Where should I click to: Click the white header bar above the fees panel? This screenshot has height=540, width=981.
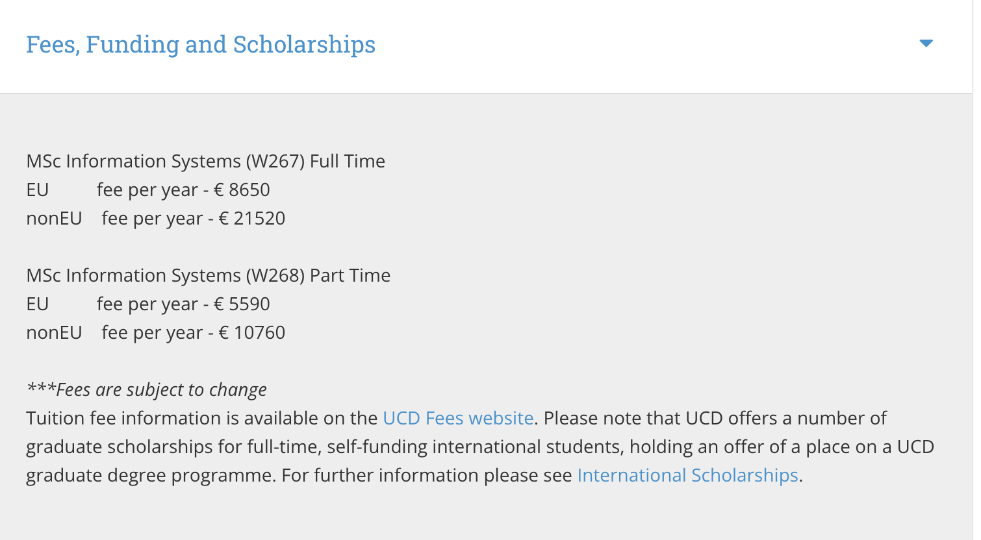pos(585,43)
